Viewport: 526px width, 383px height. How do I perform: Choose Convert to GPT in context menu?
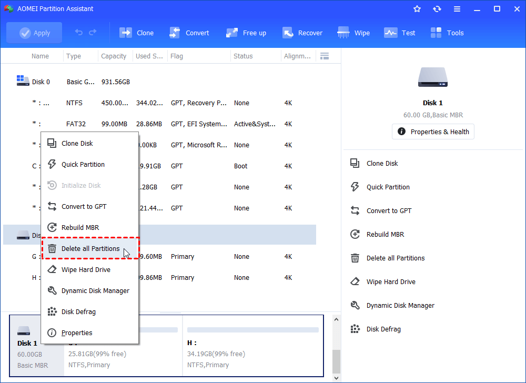[89, 207]
